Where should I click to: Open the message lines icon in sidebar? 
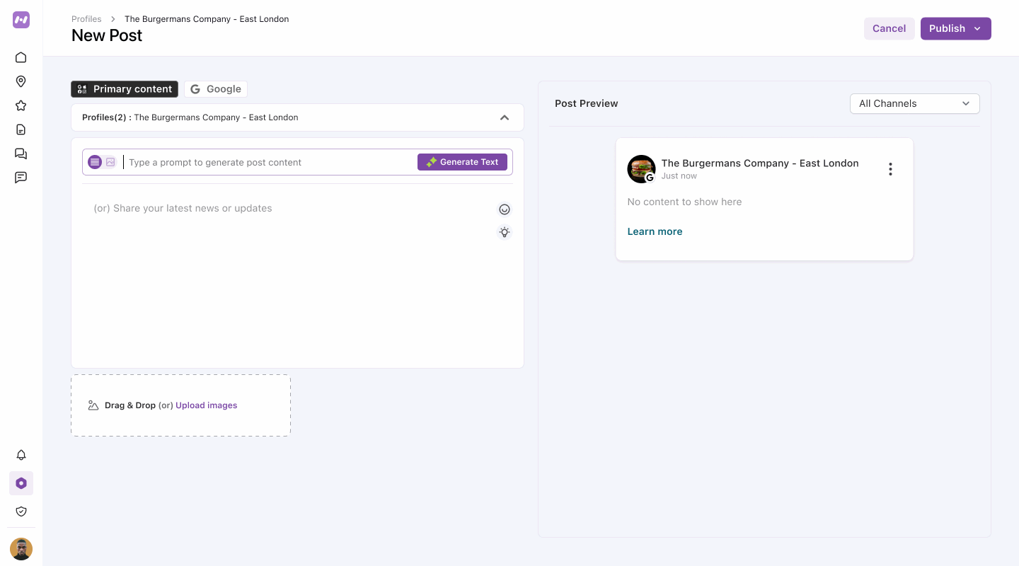point(21,178)
